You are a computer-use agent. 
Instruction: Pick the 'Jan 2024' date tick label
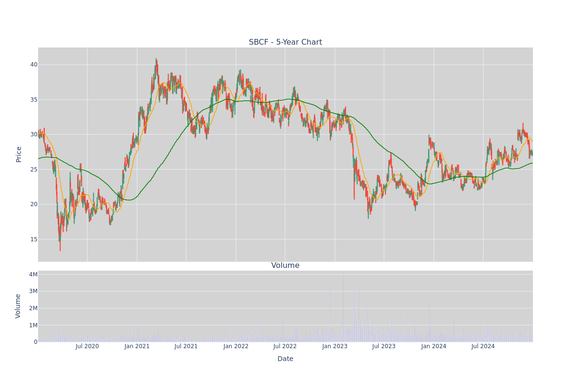coord(434,346)
